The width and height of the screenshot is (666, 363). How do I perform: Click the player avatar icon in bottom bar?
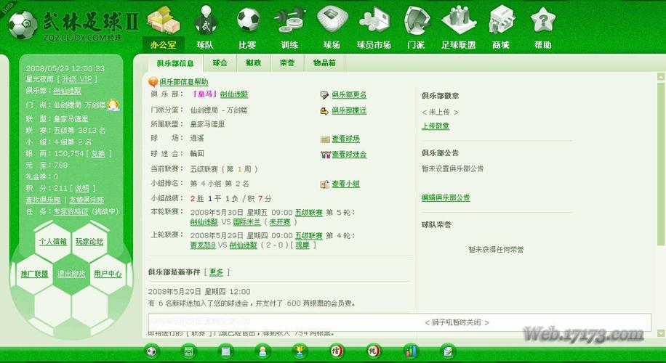[262, 351]
